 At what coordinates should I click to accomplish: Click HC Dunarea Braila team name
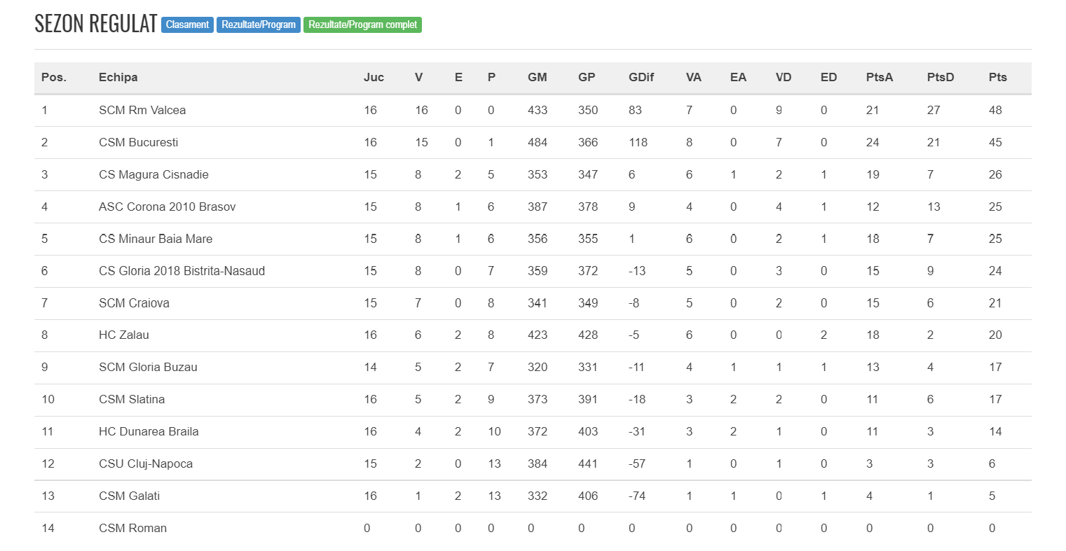(149, 431)
